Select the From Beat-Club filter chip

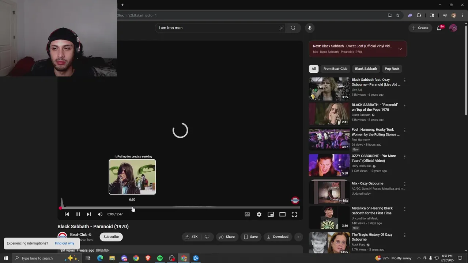click(335, 69)
